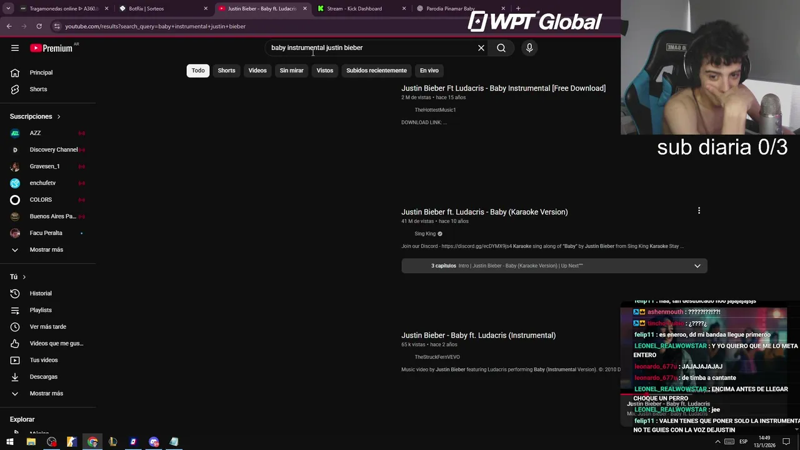Open the YouTube hamburger guide menu

click(15, 48)
